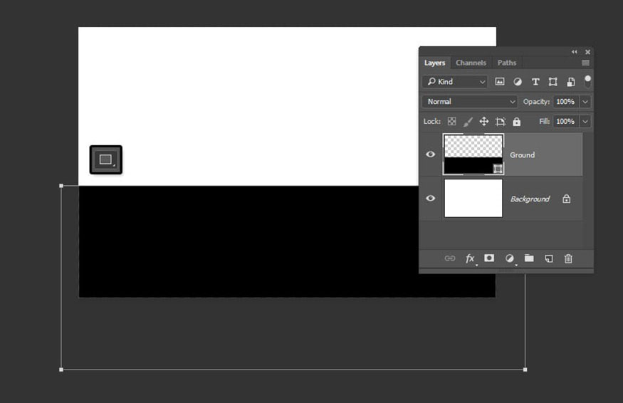Click the Background layer name
Viewport: 623px width, 403px height.
click(530, 199)
